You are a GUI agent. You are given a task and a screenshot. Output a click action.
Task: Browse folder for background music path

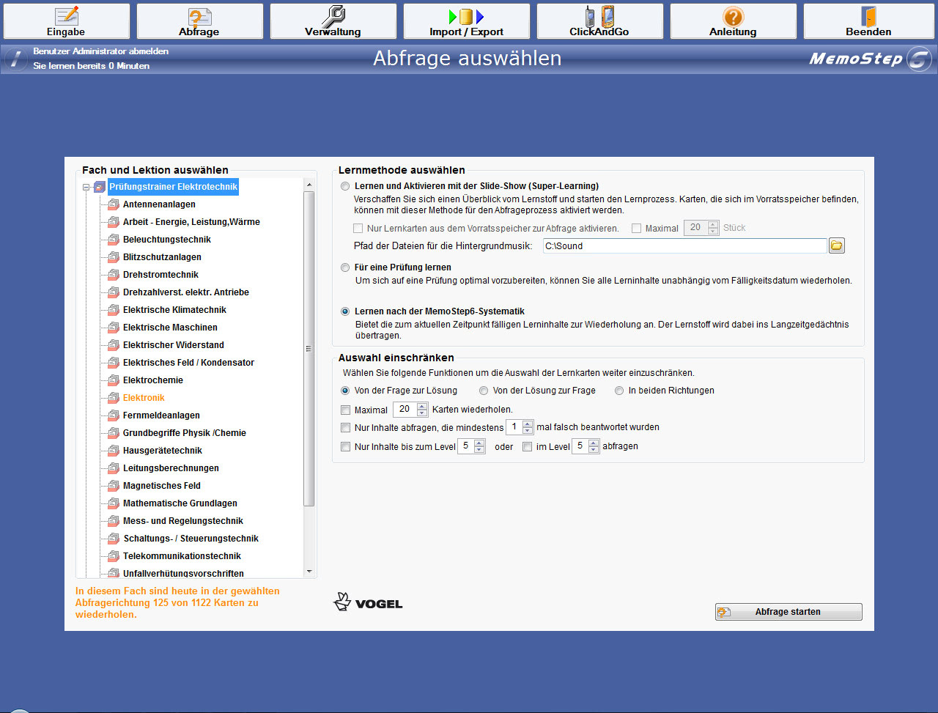pyautogui.click(x=836, y=246)
